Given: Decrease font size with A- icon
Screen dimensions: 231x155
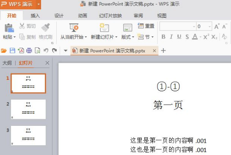Looking at the screenshot, I should tap(225, 27).
